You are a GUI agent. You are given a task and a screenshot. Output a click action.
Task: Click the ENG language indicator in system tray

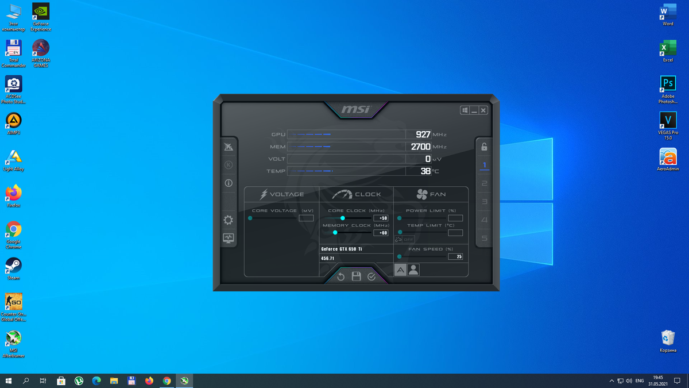[x=639, y=381]
